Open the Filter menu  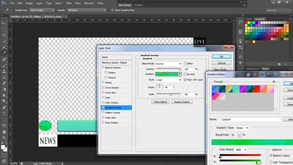pyautogui.click(x=69, y=3)
